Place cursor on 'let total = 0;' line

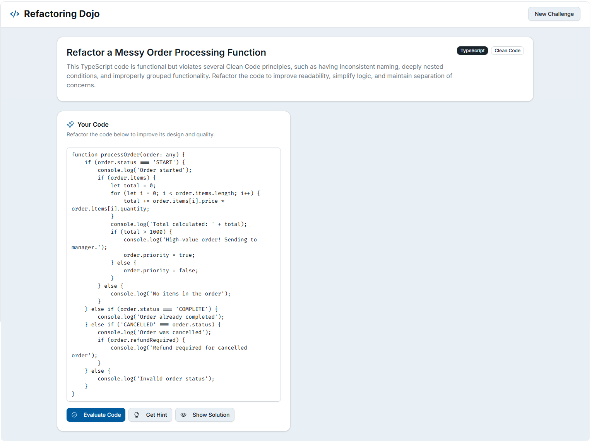(133, 185)
